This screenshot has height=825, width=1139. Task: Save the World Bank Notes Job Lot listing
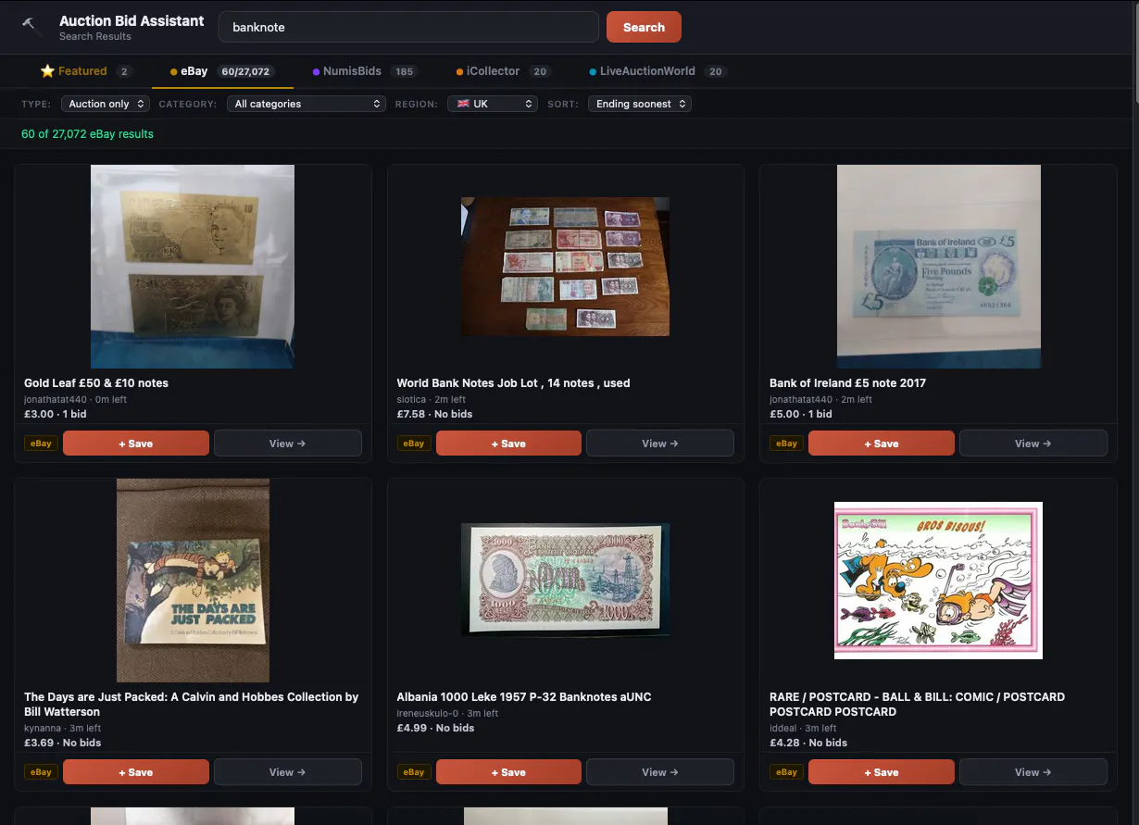point(508,444)
